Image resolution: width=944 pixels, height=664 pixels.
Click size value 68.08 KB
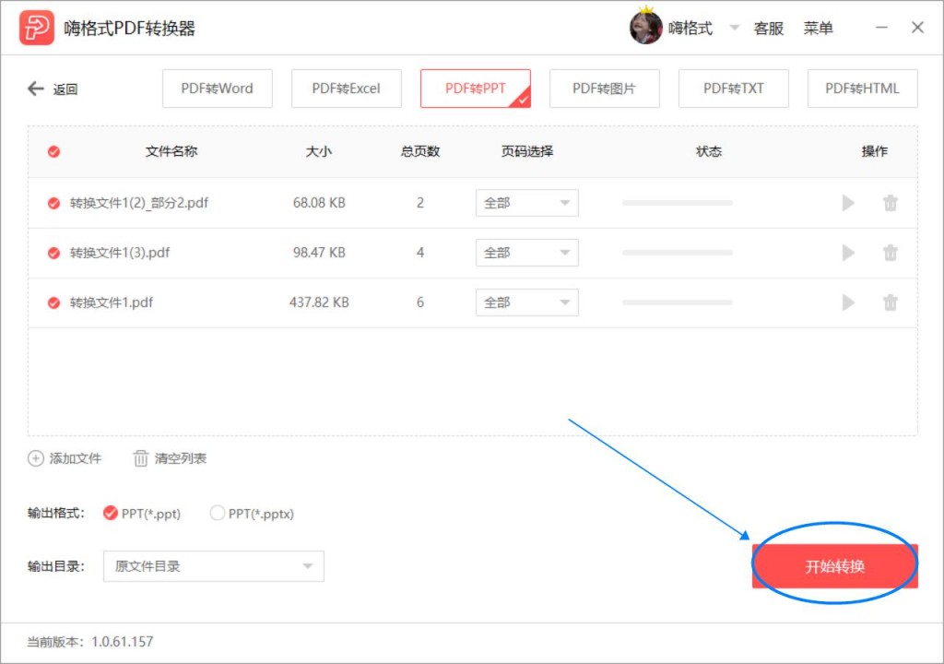(319, 203)
